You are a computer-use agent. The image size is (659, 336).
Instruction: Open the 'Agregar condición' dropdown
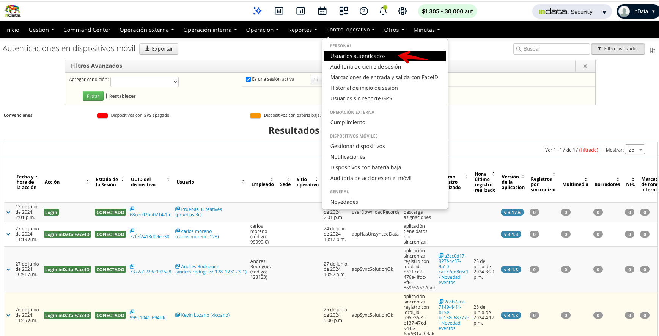pyautogui.click(x=145, y=82)
